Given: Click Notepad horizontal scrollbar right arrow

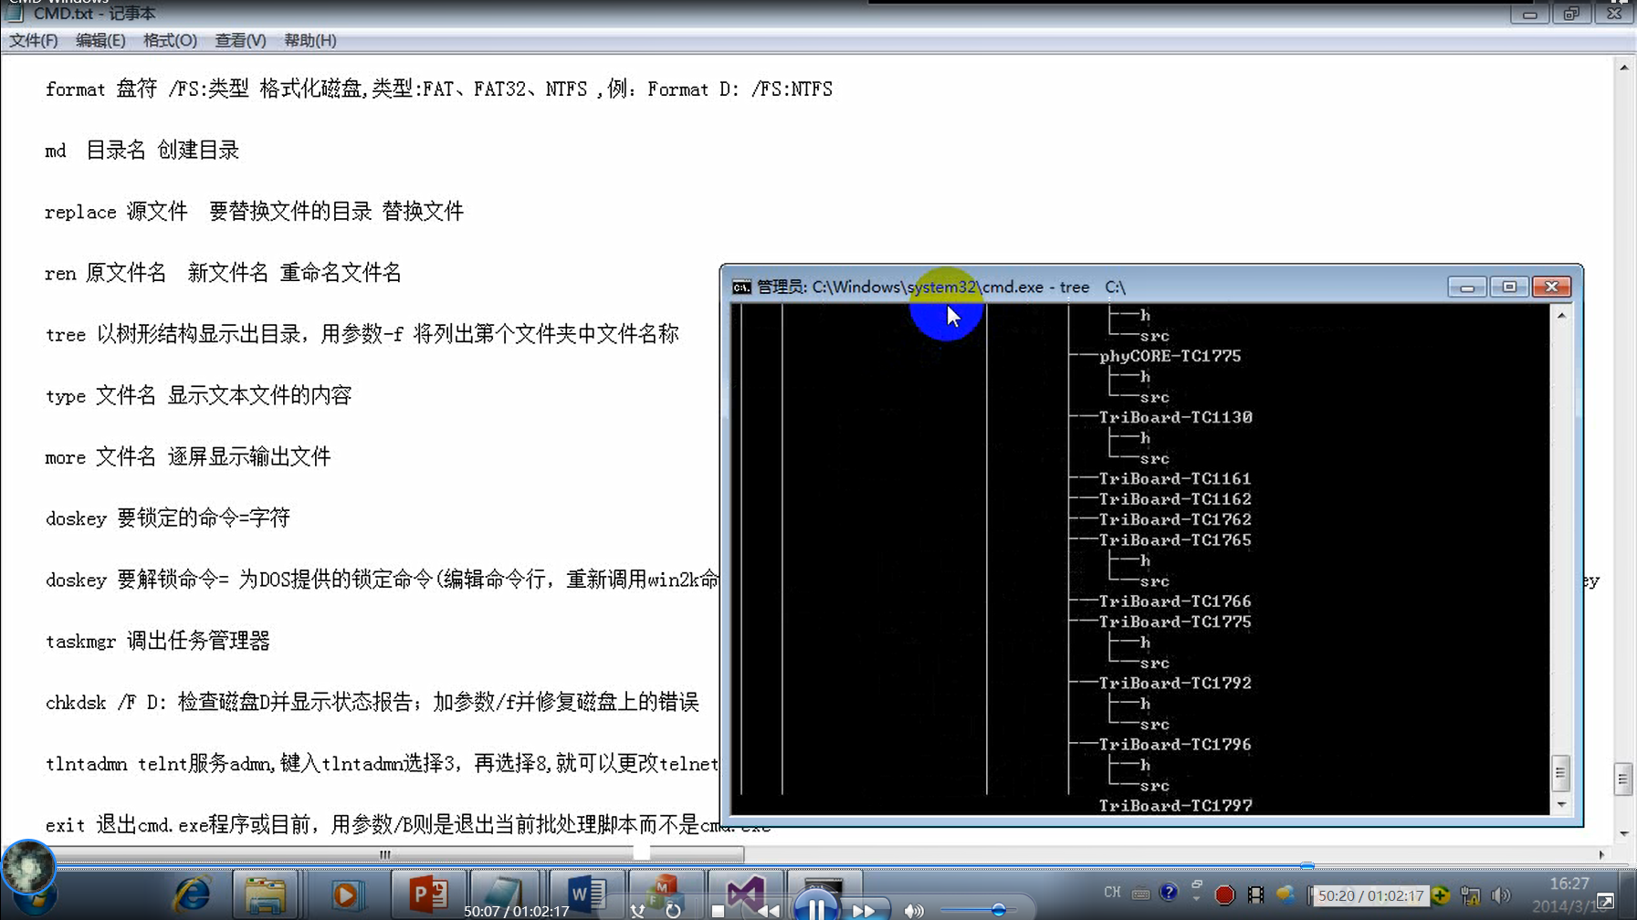Looking at the screenshot, I should 1601,854.
